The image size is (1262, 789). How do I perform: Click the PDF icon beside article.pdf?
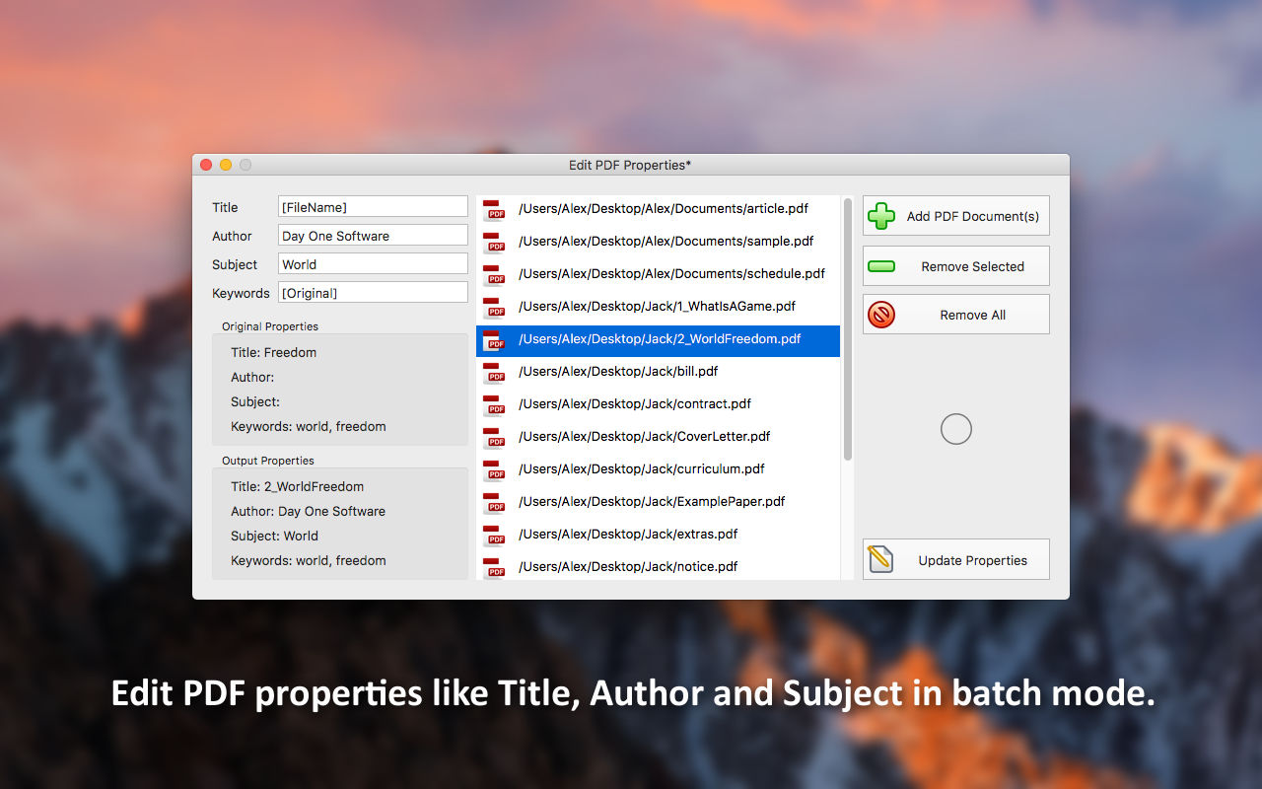pos(494,209)
